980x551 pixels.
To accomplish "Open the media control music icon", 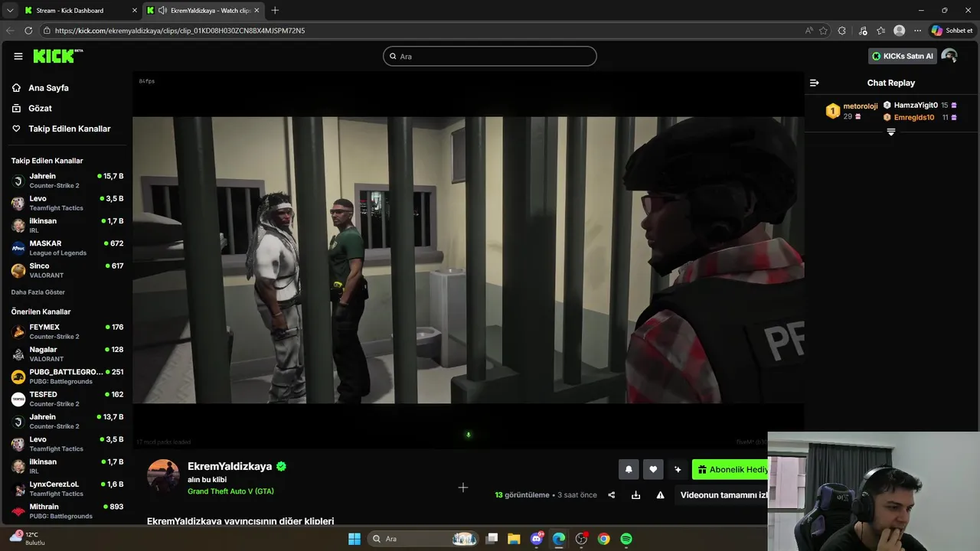I will click(863, 31).
